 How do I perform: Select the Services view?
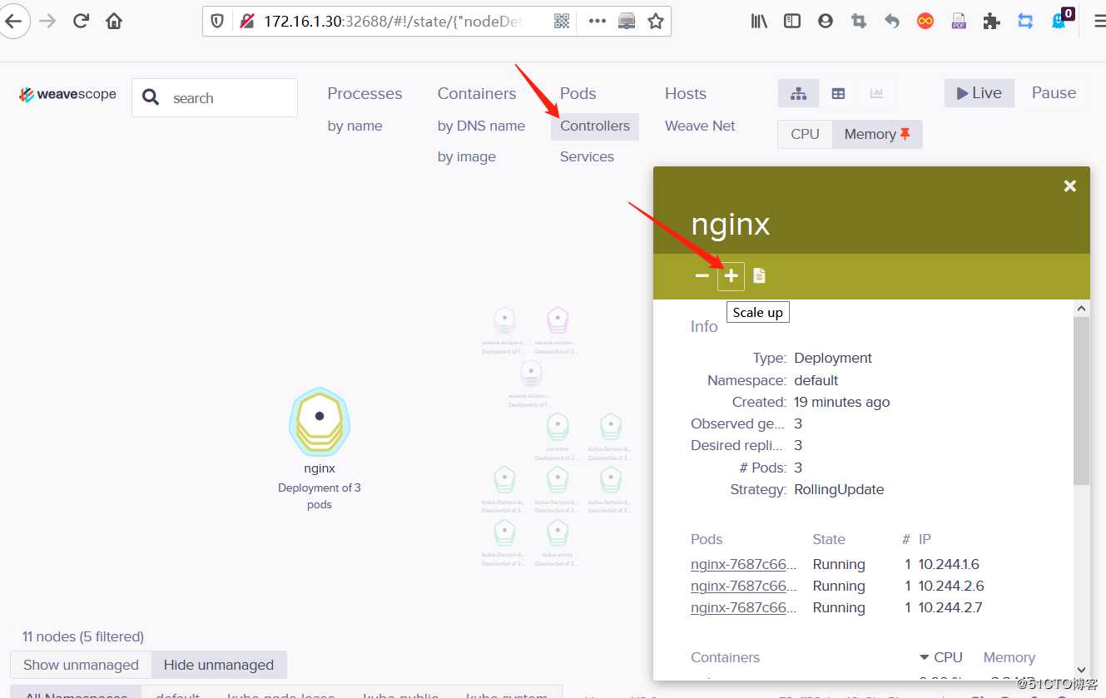(x=587, y=156)
